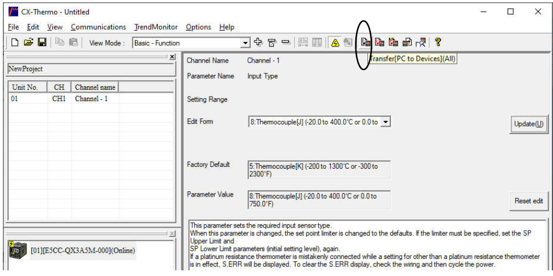Create a new project file icon
The image size is (553, 276).
coord(14,43)
